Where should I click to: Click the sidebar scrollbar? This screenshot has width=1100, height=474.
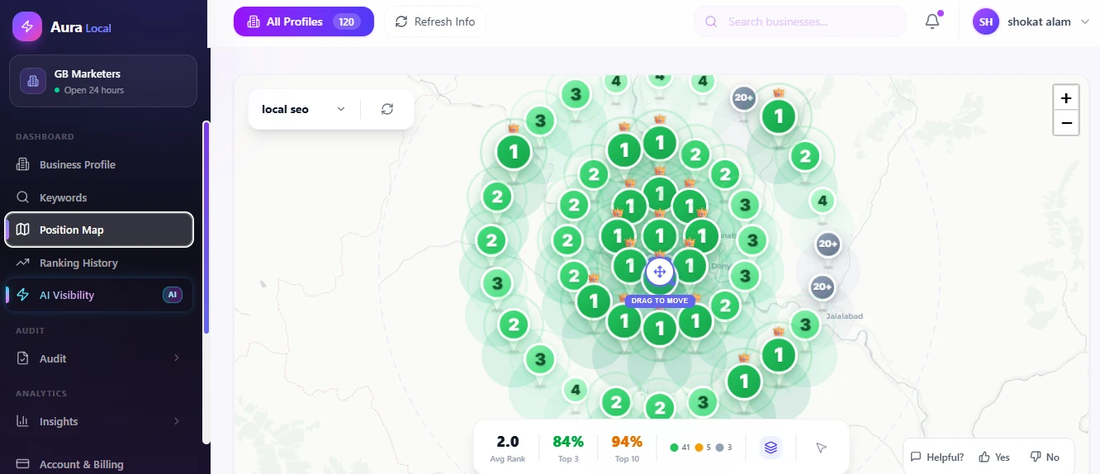click(x=206, y=227)
